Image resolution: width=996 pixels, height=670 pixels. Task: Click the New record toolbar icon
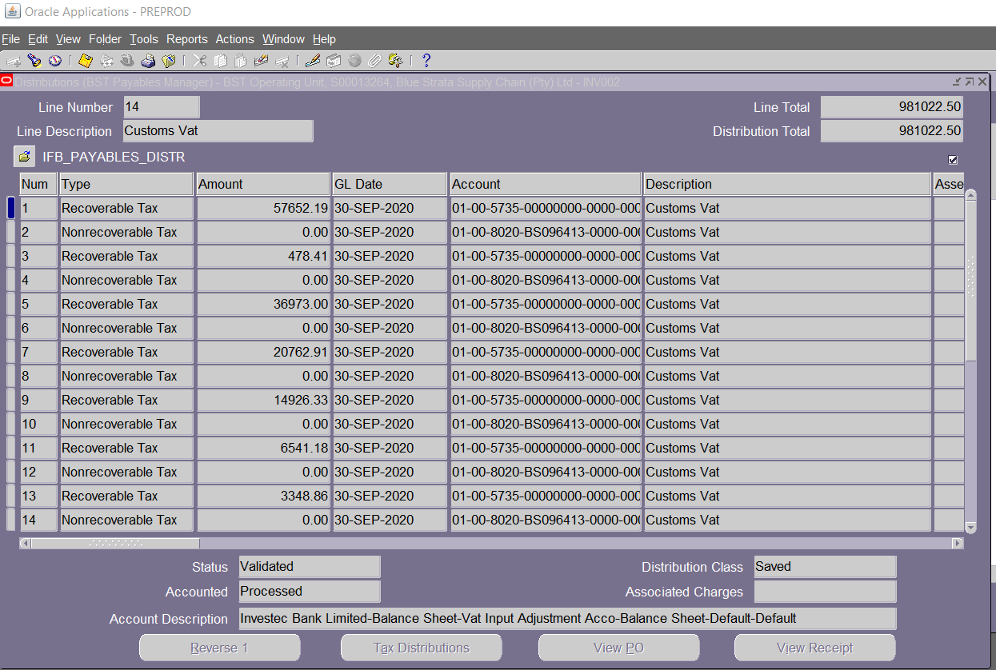coord(14,61)
